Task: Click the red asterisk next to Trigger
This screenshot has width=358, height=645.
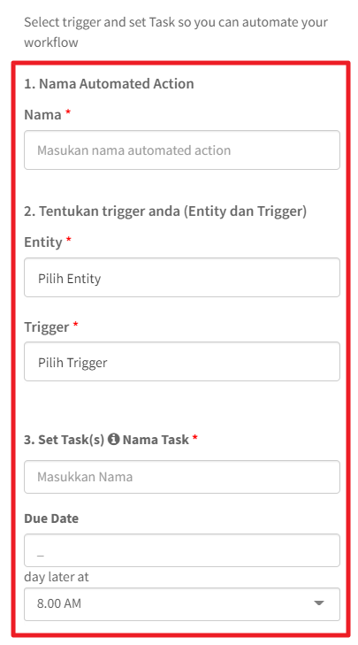Action: click(x=75, y=324)
